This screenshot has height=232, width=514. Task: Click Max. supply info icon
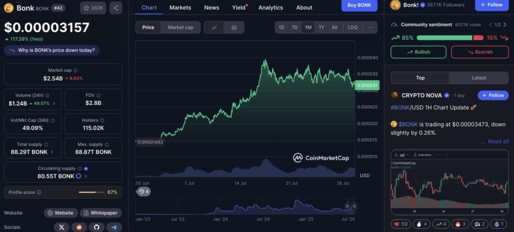click(x=107, y=144)
